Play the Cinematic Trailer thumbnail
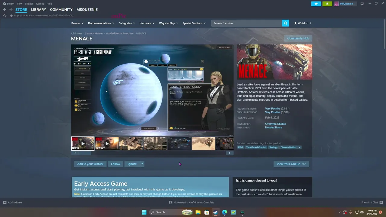The image size is (386, 217). click(x=107, y=143)
